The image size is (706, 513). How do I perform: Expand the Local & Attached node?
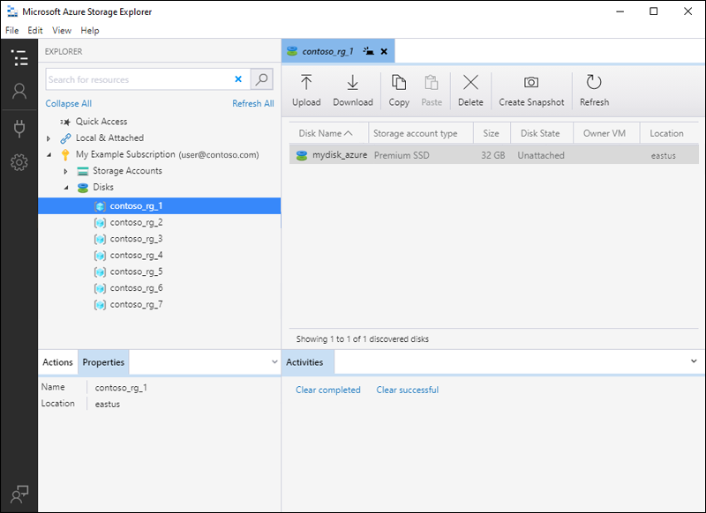tap(49, 138)
